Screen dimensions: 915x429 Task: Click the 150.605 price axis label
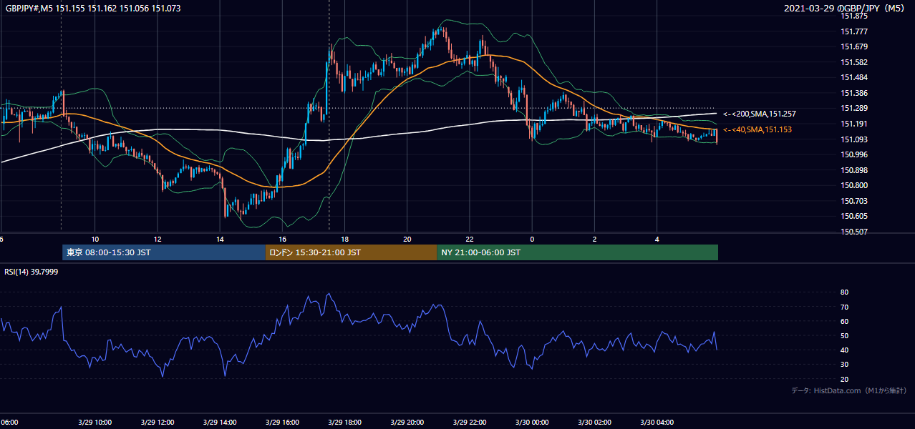pyautogui.click(x=854, y=216)
